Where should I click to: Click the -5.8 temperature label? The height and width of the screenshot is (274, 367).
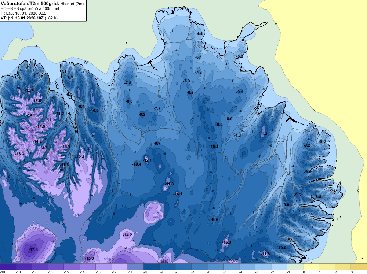pyautogui.click(x=239, y=56)
